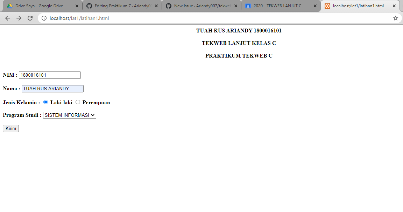The height and width of the screenshot is (212, 403).
Task: Submit the form with Kirim button
Action: 11,129
